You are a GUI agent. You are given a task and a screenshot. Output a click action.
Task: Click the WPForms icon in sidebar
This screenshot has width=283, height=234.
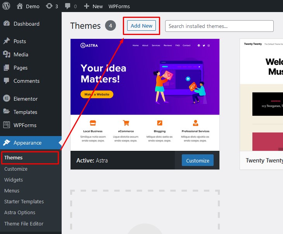click(x=7, y=125)
